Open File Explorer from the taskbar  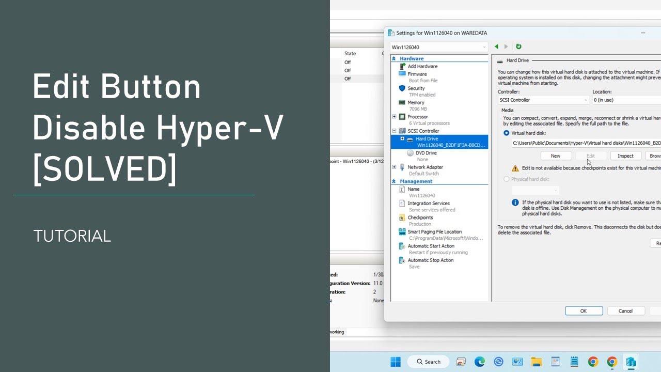(536, 362)
